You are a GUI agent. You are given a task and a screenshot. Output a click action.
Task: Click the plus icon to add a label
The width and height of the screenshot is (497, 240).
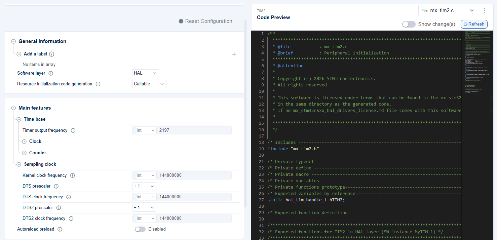click(x=234, y=54)
